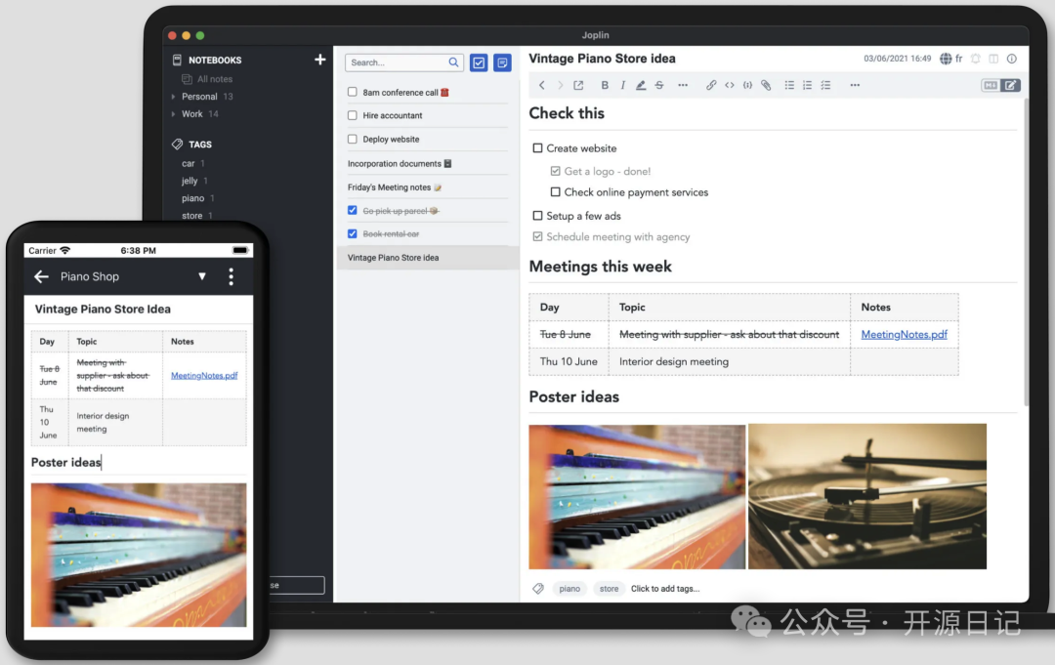Open first toolbar more-options ellipsis
The image size is (1055, 665).
coord(682,85)
